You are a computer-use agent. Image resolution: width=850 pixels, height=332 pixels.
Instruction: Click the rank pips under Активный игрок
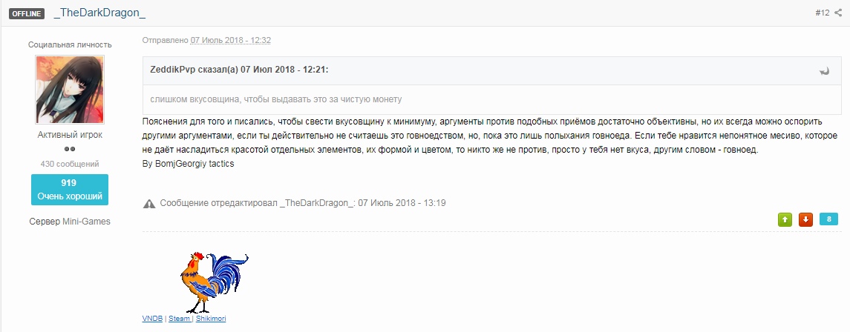point(70,149)
